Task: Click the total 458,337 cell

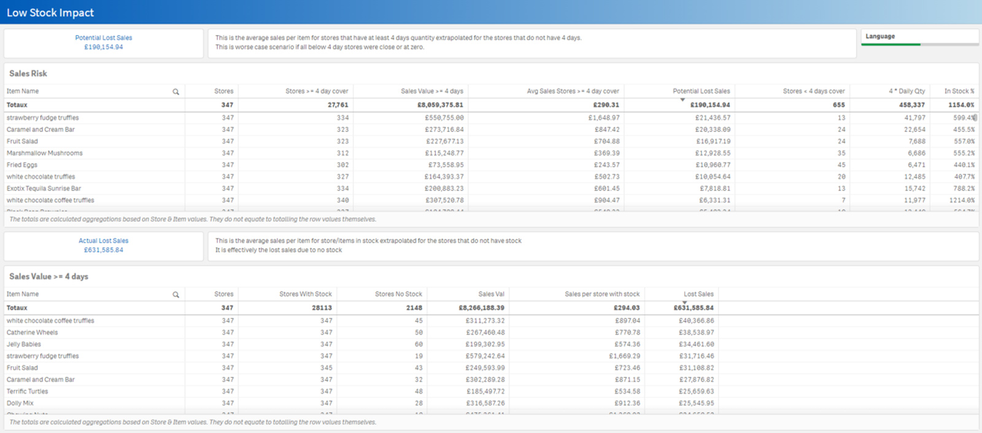Action: click(912, 105)
